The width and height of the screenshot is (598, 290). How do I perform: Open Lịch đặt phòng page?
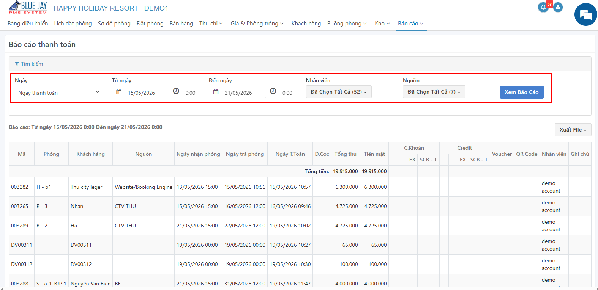pos(73,24)
